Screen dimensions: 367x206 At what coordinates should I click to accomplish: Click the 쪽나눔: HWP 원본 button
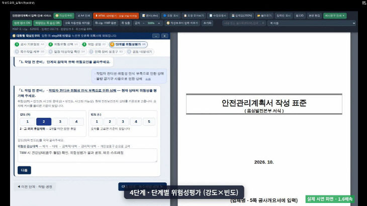point(106,23)
